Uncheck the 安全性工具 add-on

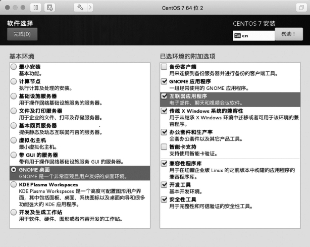pyautogui.click(x=164, y=200)
